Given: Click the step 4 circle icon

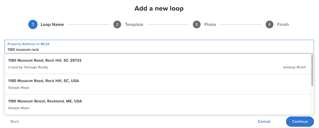Looking at the screenshot, I should coord(269,25).
